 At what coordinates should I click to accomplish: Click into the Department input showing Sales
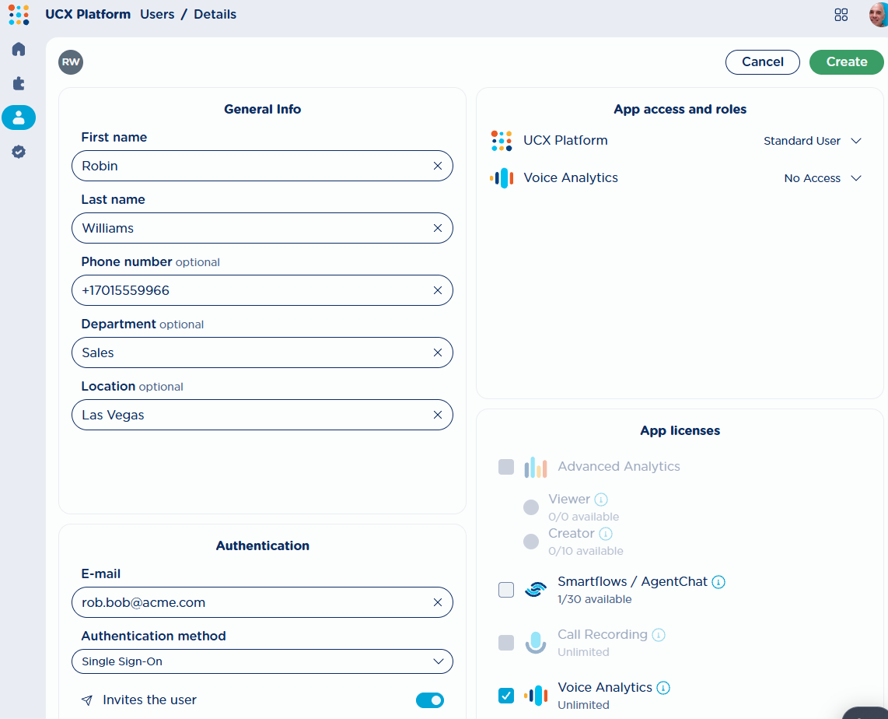[x=262, y=353]
